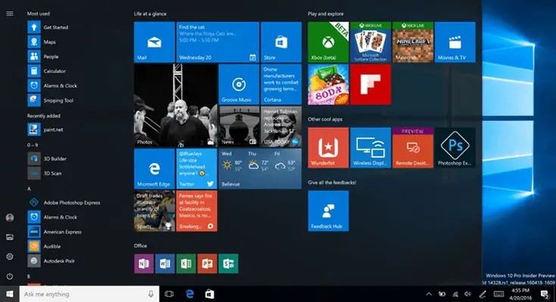Open PowerPoint in Office group
Image resolution: width=556 pixels, height=302 pixels.
(x=207, y=263)
